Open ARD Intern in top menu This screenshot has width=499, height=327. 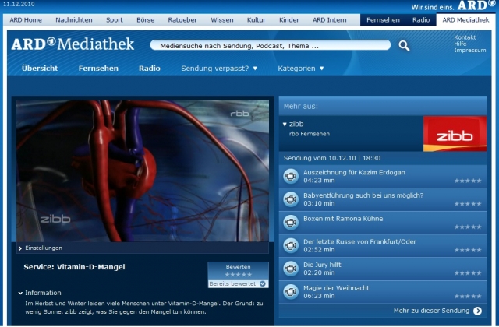pyautogui.click(x=329, y=20)
